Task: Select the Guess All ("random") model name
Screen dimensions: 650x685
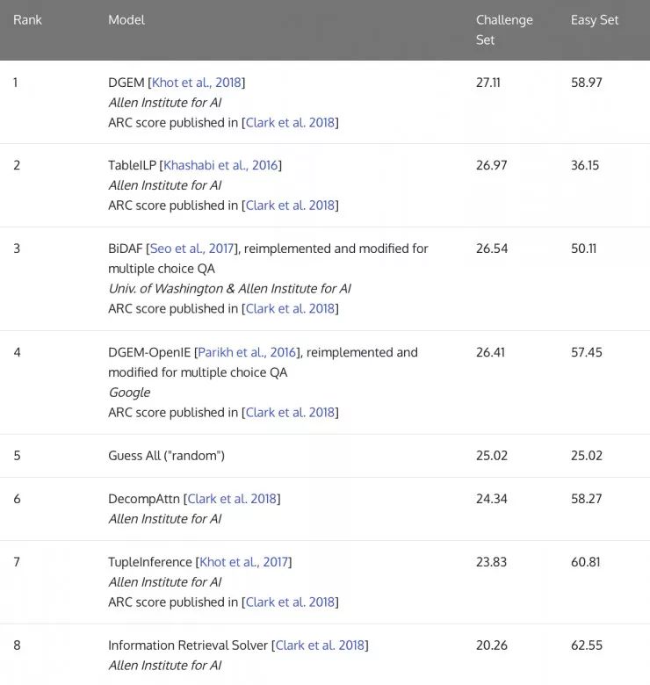Action: (x=166, y=456)
